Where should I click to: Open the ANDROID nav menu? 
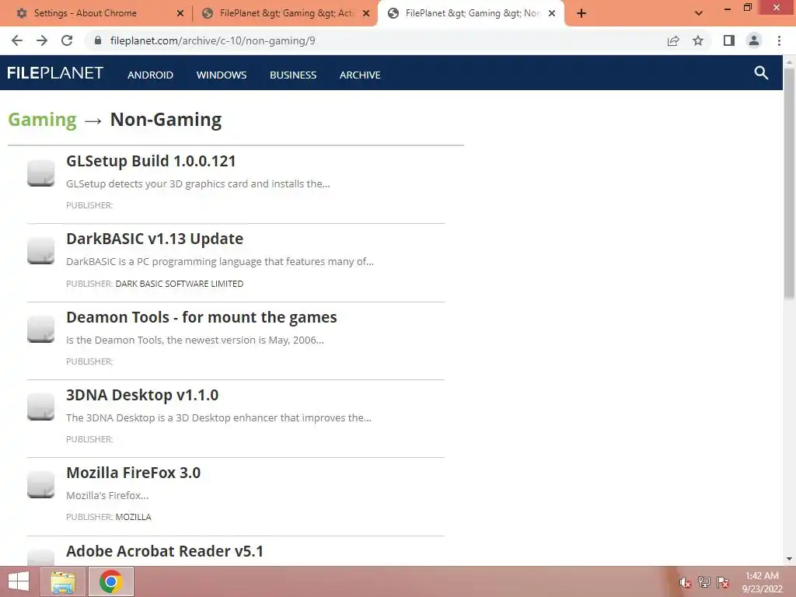point(150,75)
